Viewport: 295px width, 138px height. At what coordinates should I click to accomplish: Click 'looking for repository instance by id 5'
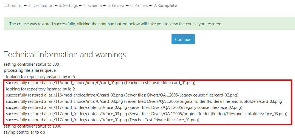click(x=41, y=76)
